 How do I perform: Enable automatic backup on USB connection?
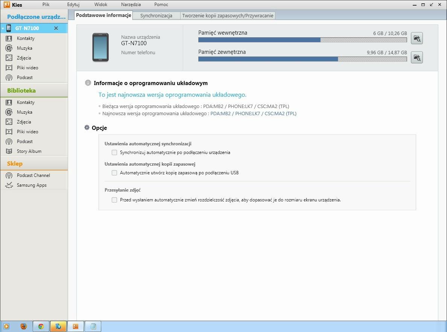[114, 172]
